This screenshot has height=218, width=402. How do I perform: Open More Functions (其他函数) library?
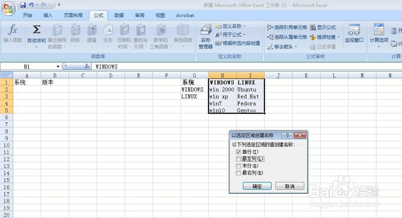pyautogui.click(x=183, y=36)
